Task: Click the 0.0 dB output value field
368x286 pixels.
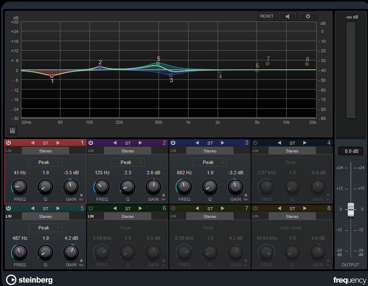Action: click(x=351, y=151)
